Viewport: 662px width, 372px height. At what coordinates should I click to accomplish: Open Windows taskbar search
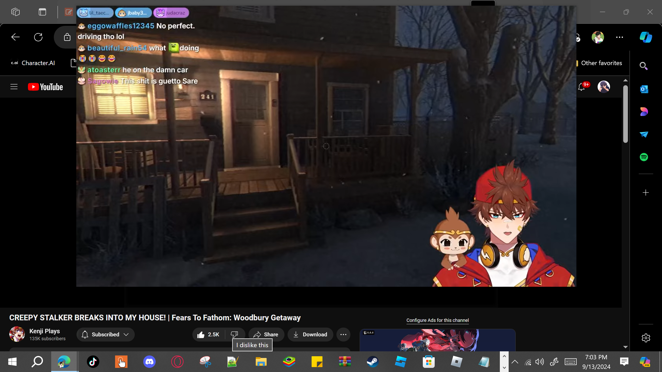click(37, 362)
